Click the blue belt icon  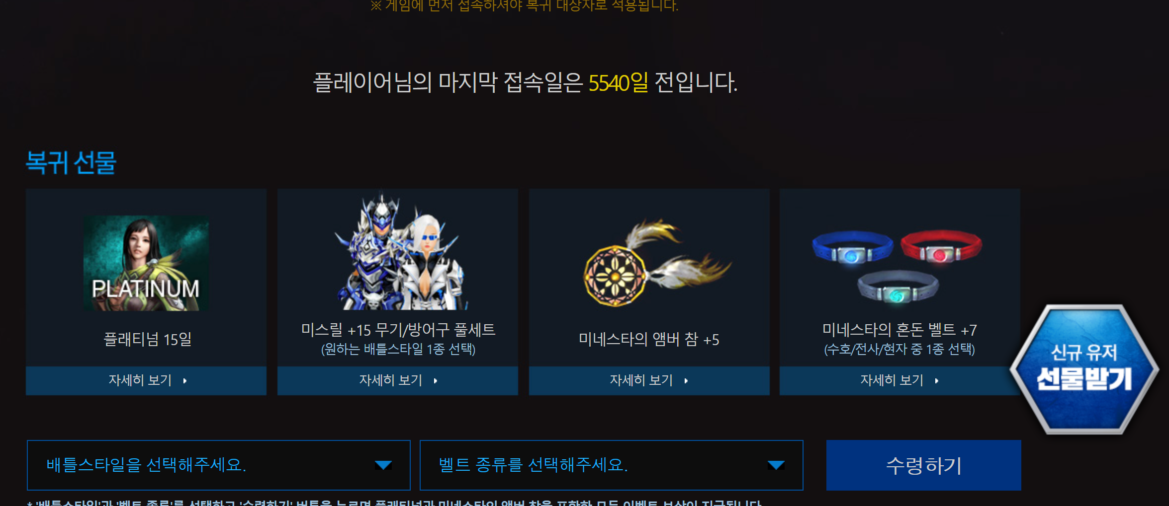(852, 248)
